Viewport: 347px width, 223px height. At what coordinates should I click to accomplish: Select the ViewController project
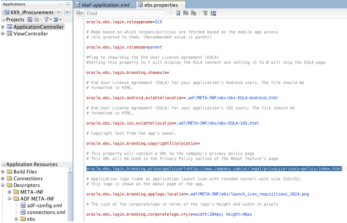pyautogui.click(x=31, y=34)
